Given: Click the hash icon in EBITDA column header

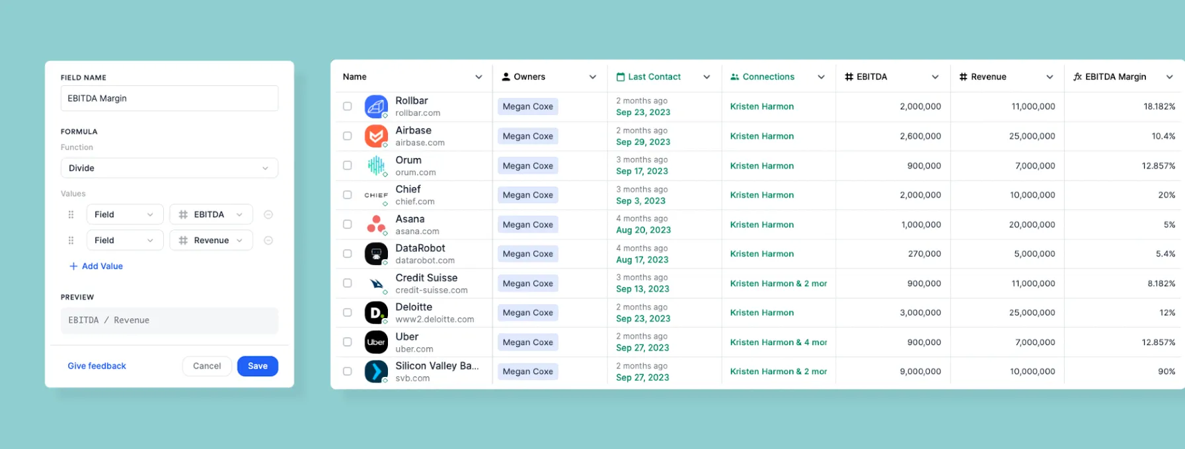Looking at the screenshot, I should pyautogui.click(x=849, y=77).
